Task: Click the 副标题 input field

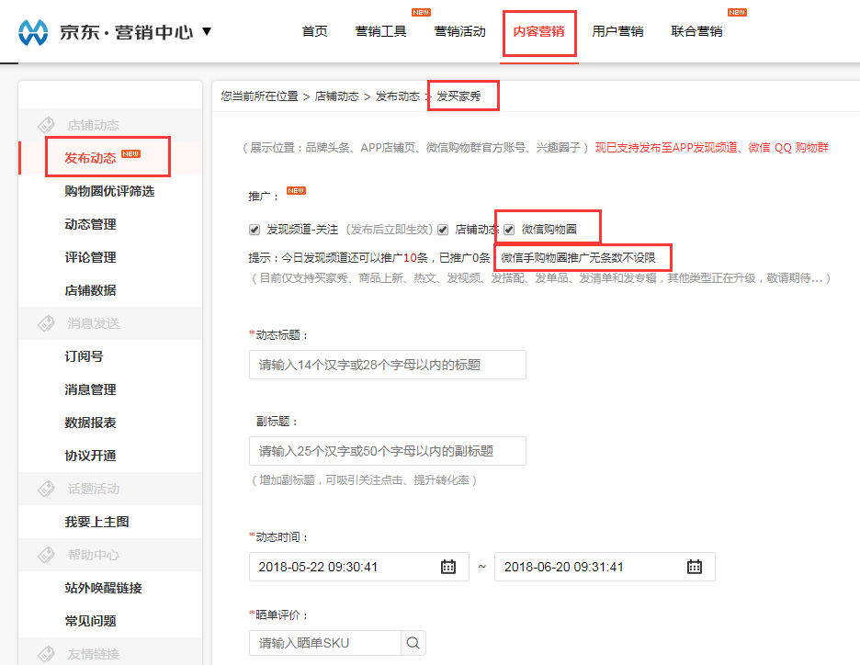Action: pyautogui.click(x=387, y=451)
